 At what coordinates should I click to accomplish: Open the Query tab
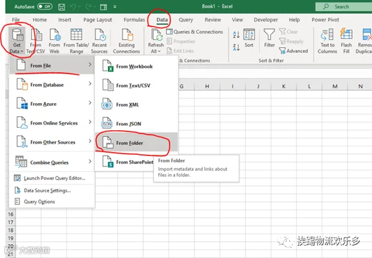(186, 20)
